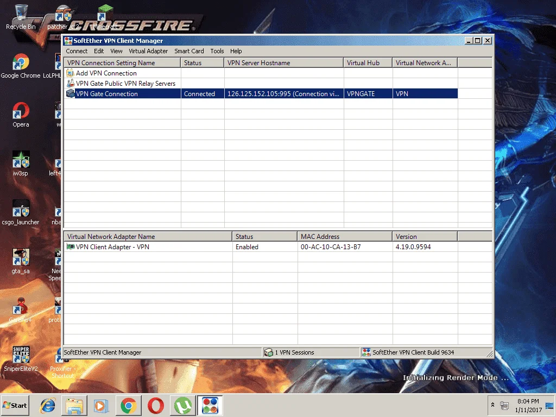Select the patcher_cf2 desktop shortcut
The height and width of the screenshot is (417, 556).
(x=63, y=17)
